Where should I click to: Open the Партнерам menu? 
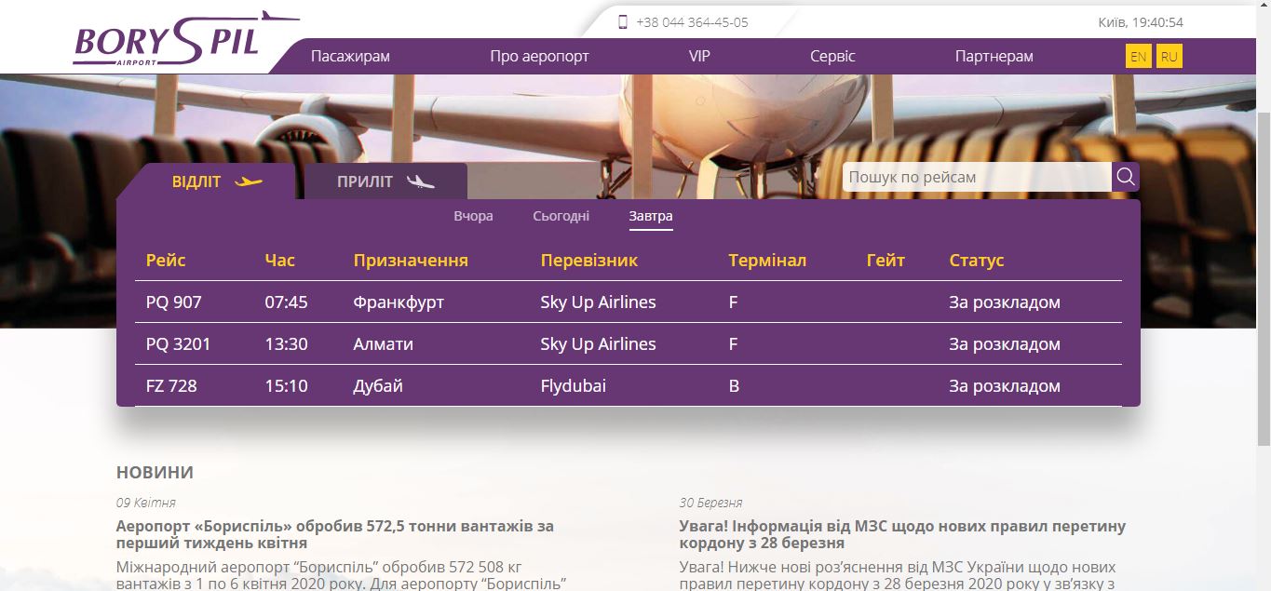tap(994, 57)
